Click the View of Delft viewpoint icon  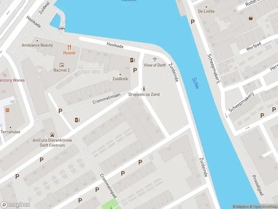[155, 59]
